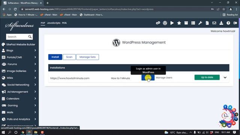Select the Scan tab button
Viewport: 240px width, 135px height.
point(69,57)
